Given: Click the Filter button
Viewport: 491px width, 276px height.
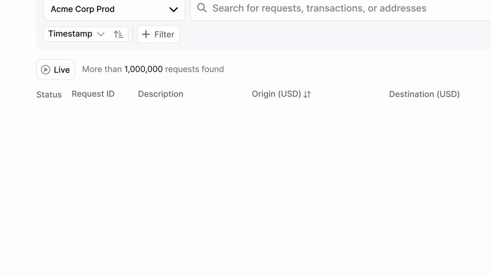Looking at the screenshot, I should click(158, 34).
